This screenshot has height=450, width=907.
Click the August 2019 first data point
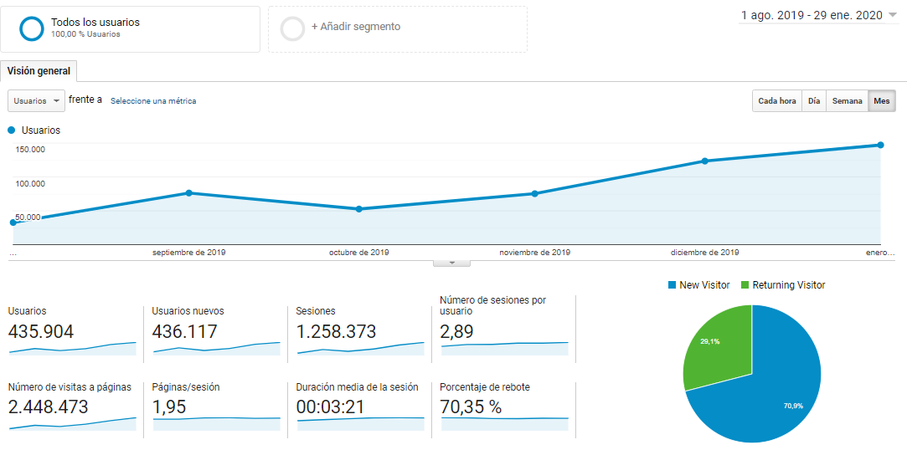pos(13,222)
